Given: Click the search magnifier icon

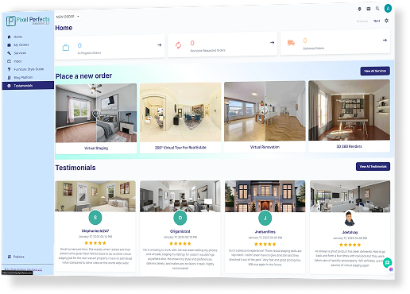Looking at the screenshot, I should click(377, 9).
